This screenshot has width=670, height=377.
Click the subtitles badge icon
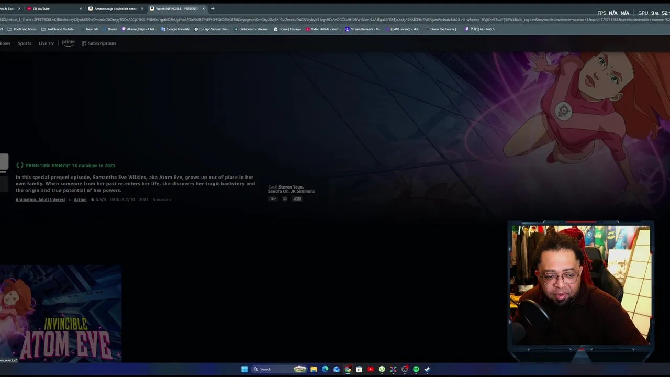coord(285,199)
